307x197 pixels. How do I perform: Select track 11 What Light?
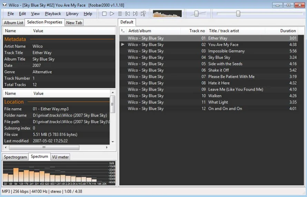(x=209, y=102)
